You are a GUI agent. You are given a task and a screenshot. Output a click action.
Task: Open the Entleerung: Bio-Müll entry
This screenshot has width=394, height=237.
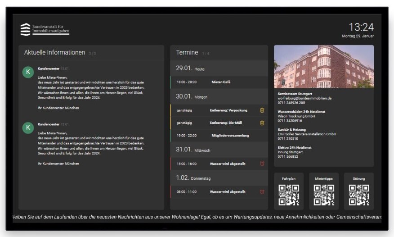219,123
